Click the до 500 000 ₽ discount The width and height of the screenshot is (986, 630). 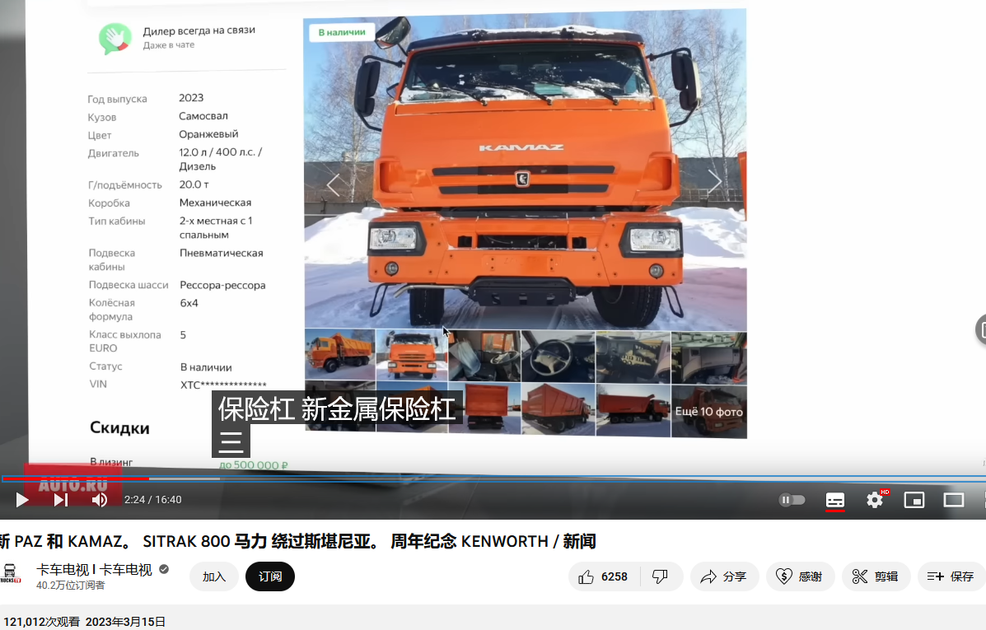tap(254, 465)
